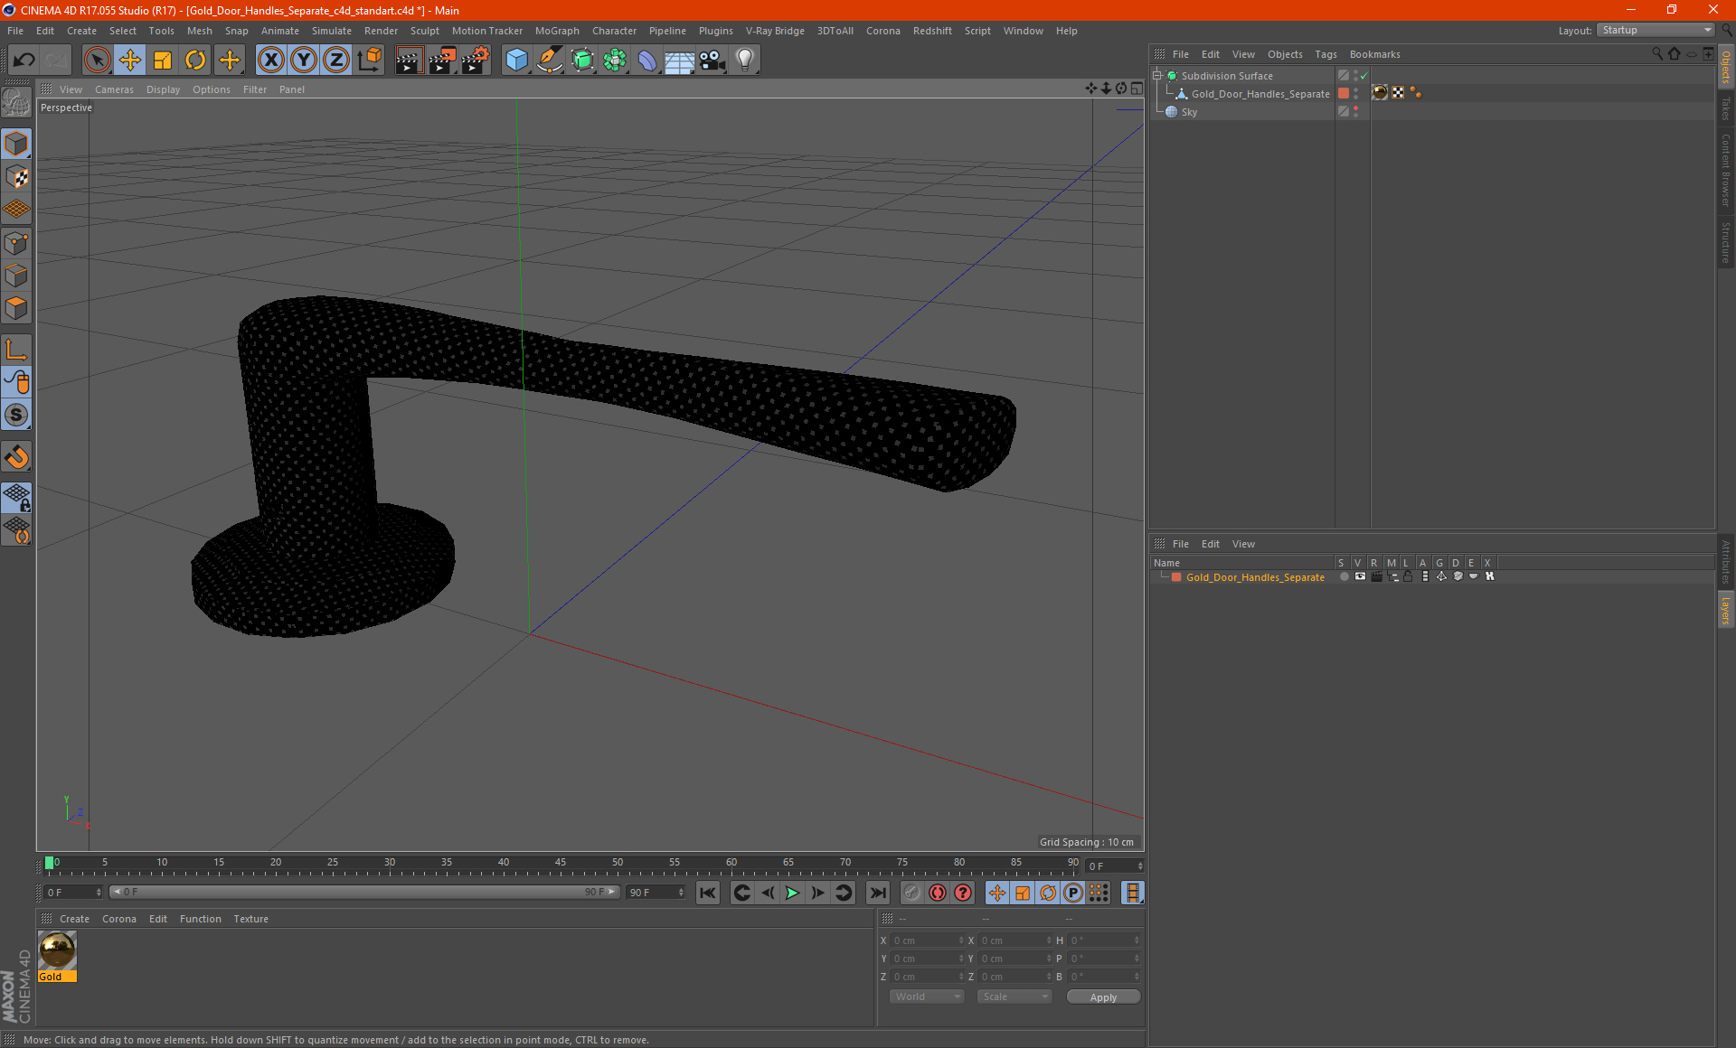Enable Workplane mode in left palette
The height and width of the screenshot is (1048, 1736).
click(16, 210)
